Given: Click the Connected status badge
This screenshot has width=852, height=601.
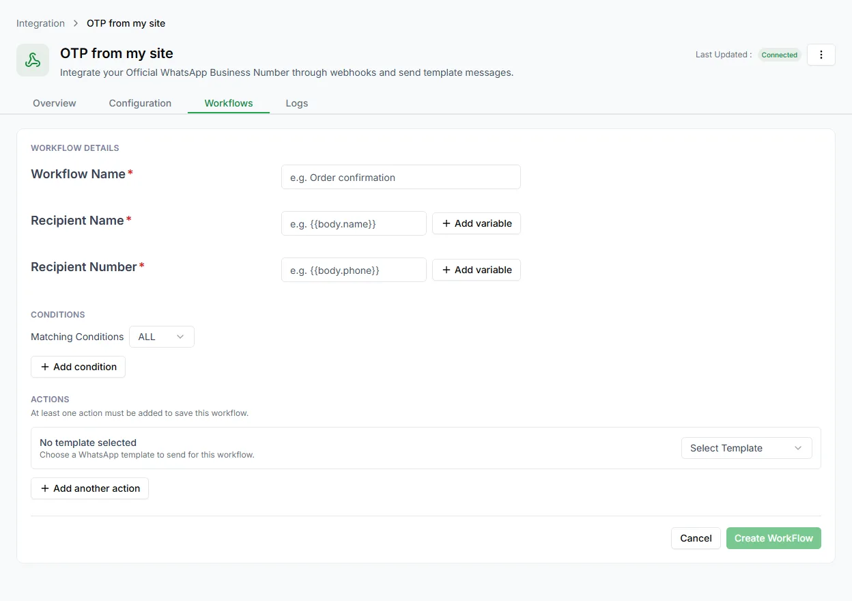Looking at the screenshot, I should click(780, 55).
